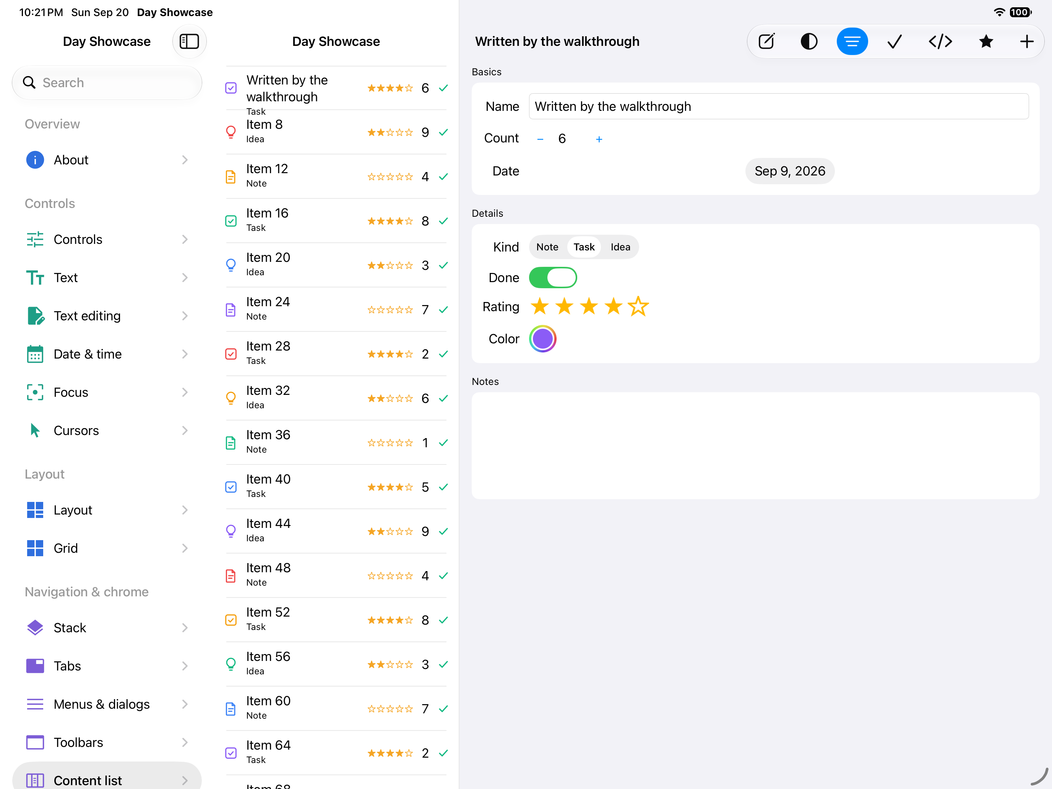Set Rating to one star
The height and width of the screenshot is (789, 1052).
[539, 306]
